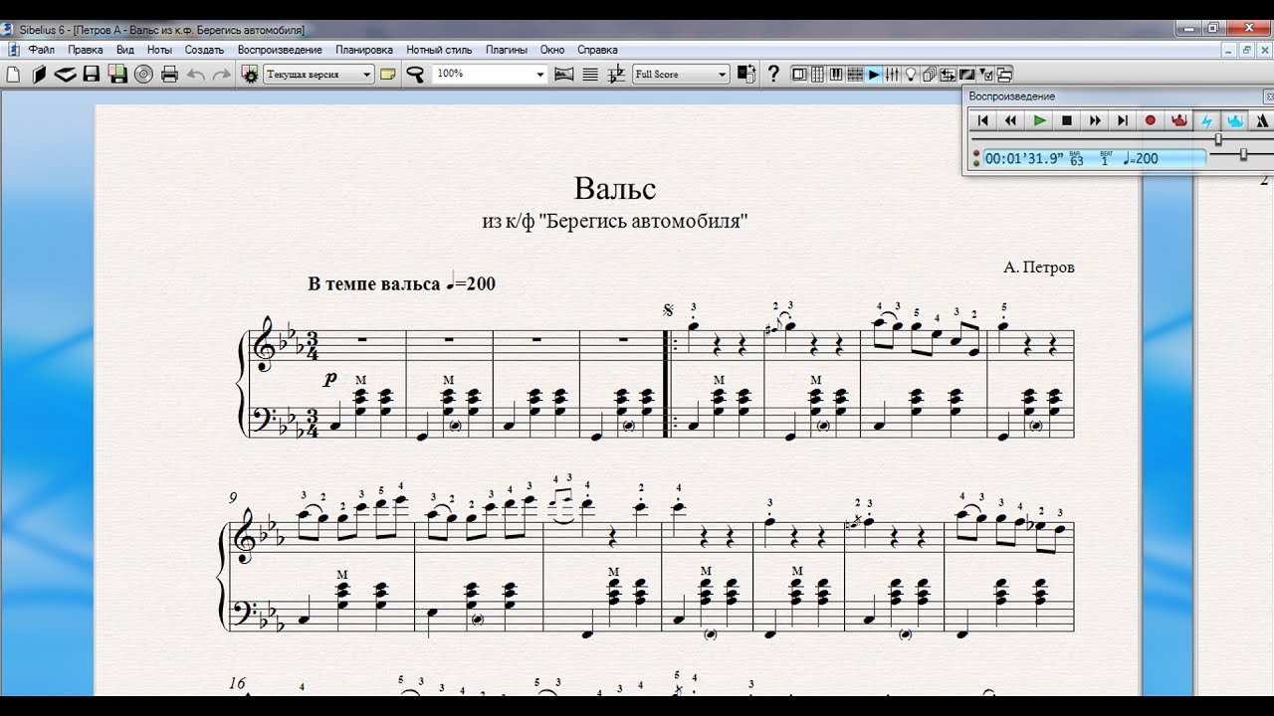Open the Mixer window icon
This screenshot has height=716, width=1274.
pyautogui.click(x=892, y=74)
